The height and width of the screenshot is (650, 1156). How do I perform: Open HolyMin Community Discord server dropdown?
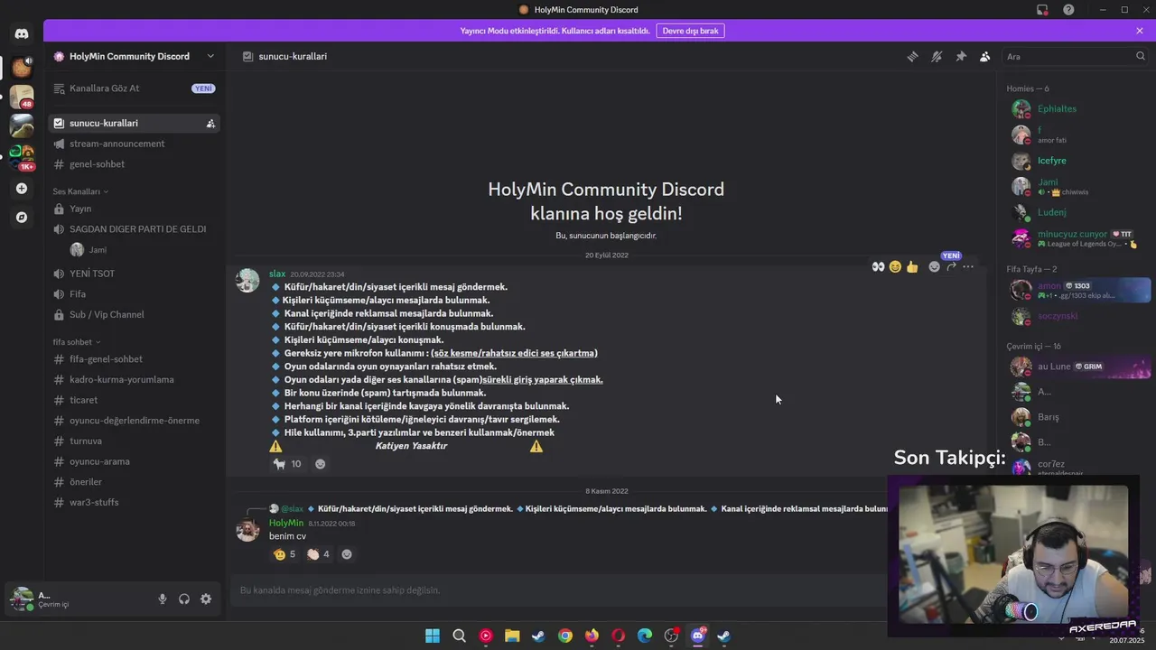(x=135, y=56)
